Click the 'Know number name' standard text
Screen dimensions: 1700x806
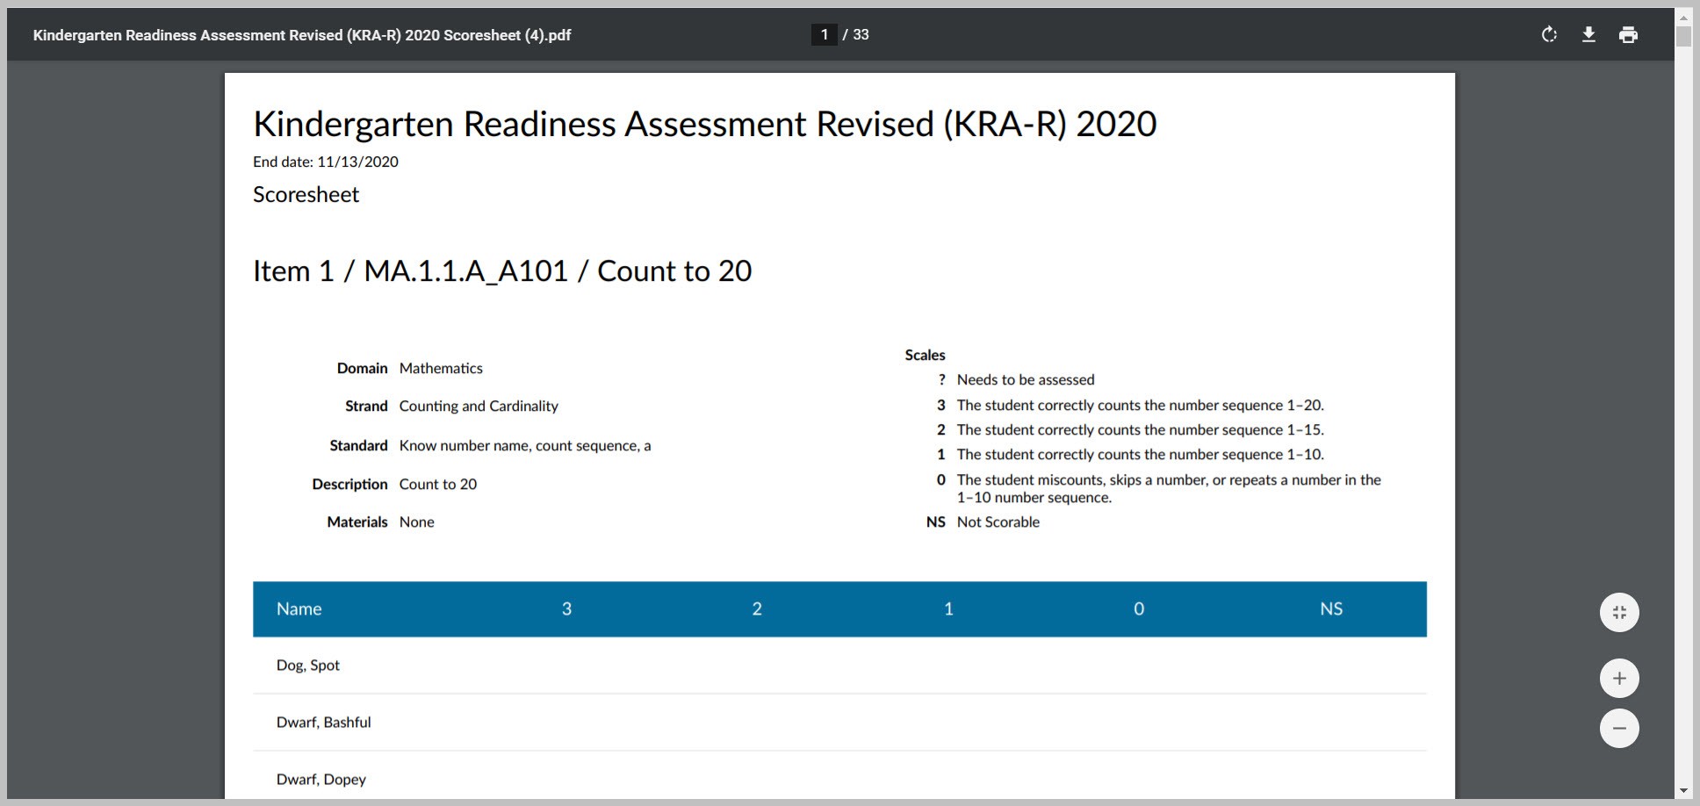coord(525,445)
